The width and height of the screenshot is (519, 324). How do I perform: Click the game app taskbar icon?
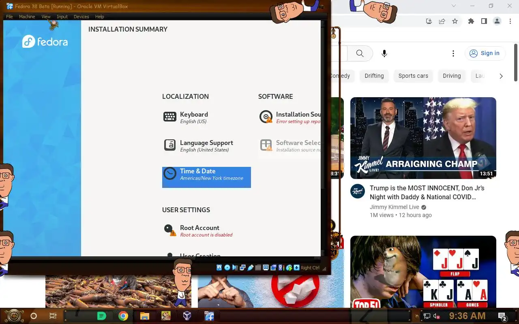[166, 316]
